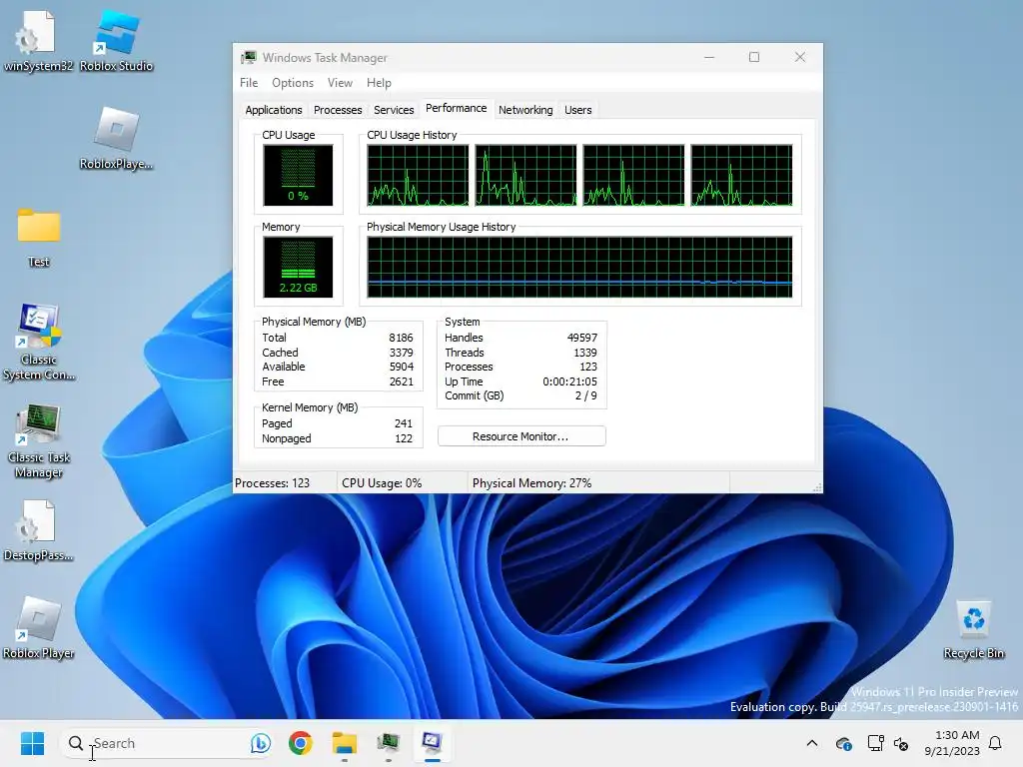
Task: Click the Task Manager taskbar icon
Action: [389, 743]
